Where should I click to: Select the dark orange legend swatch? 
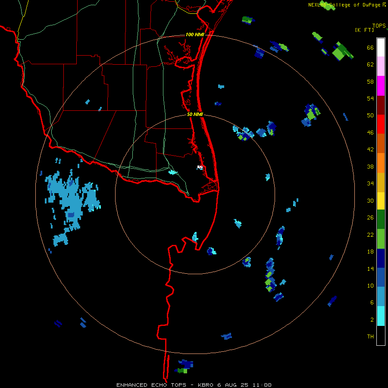[381, 143]
